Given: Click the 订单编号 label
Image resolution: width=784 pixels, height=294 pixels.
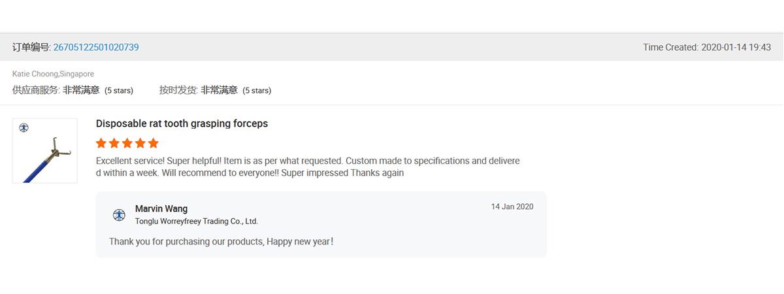Looking at the screenshot, I should coord(31,47).
